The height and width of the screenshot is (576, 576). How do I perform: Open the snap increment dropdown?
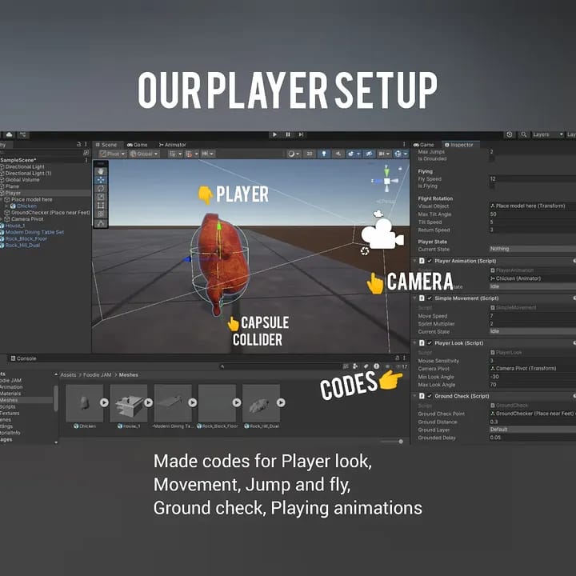pos(208,154)
